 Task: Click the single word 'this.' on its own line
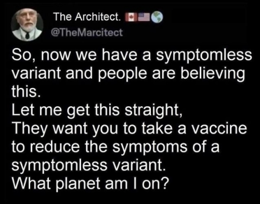point(27,91)
